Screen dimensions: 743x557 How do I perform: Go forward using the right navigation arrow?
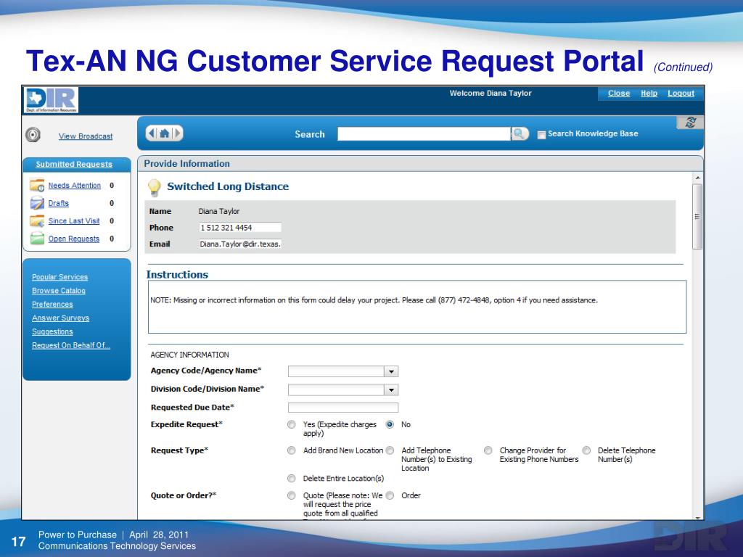point(178,133)
